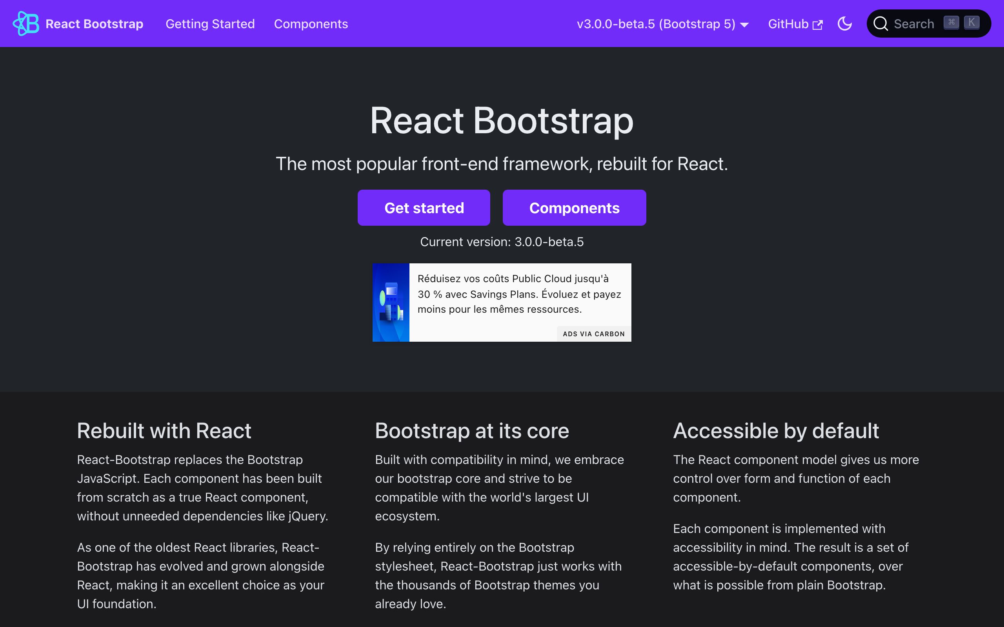Open the version dropdown v3.0.0-beta.5
The width and height of the screenshot is (1004, 627).
662,24
